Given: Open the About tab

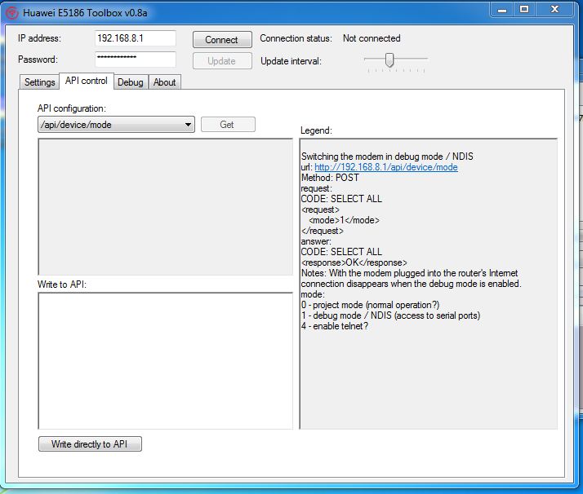Looking at the screenshot, I should click(165, 82).
